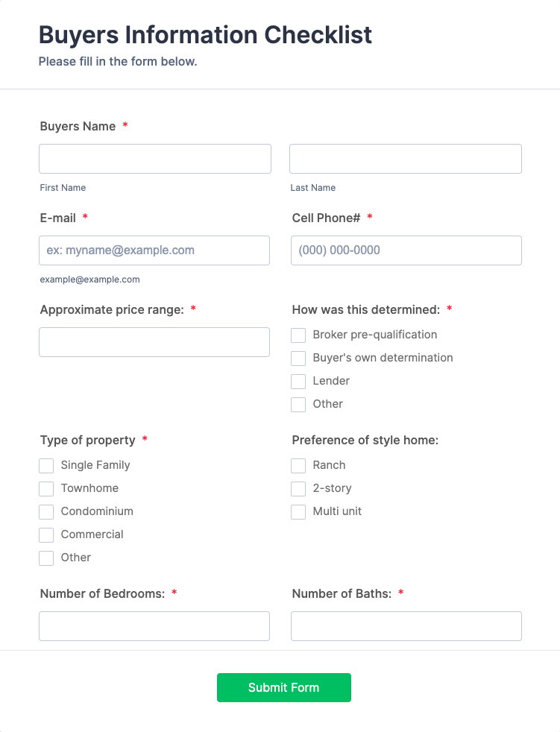The image size is (560, 732).
Task: Tick the Townhome checkbox
Action: tap(46, 489)
